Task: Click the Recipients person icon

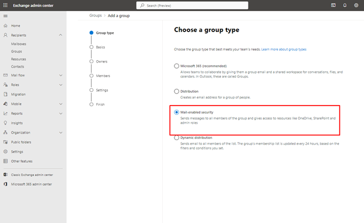Action: coord(6,35)
